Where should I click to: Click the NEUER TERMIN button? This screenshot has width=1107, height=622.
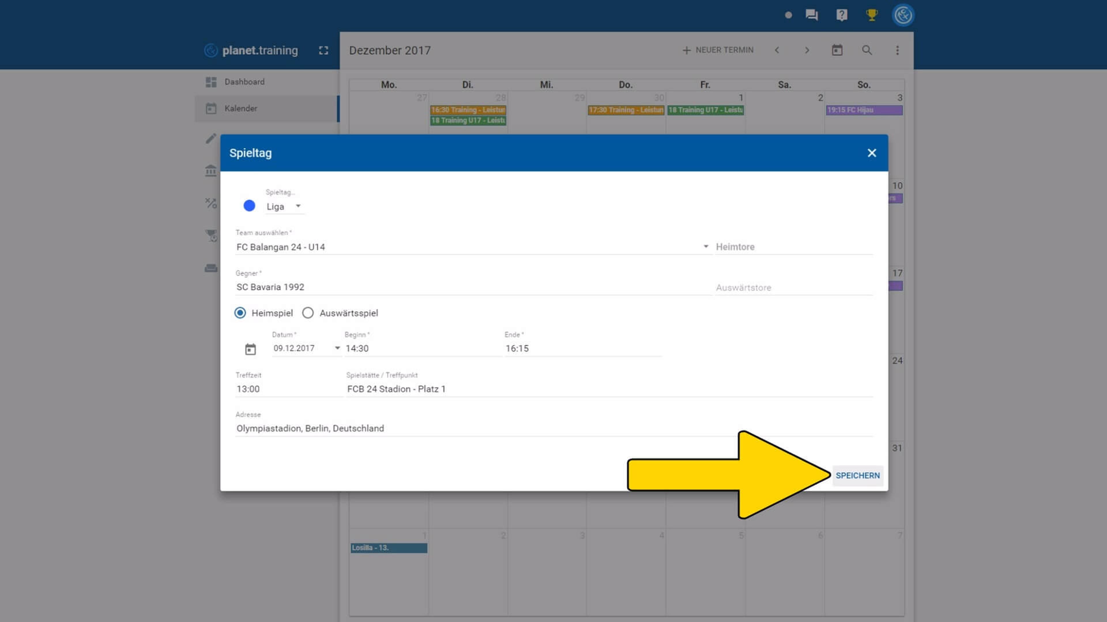click(718, 50)
